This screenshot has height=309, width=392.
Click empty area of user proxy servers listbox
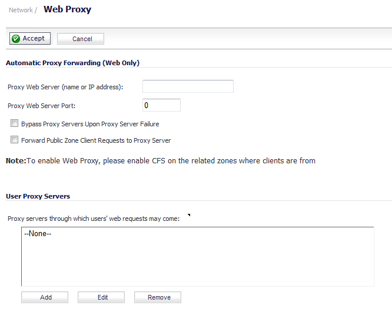coord(198,262)
